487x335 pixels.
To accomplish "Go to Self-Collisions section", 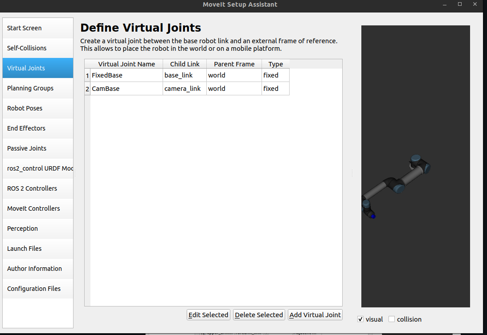I will point(38,48).
